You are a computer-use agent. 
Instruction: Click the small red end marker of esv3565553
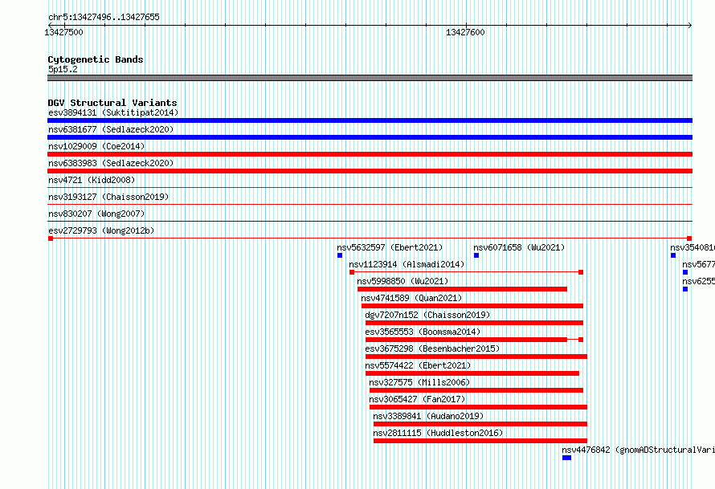[581, 340]
